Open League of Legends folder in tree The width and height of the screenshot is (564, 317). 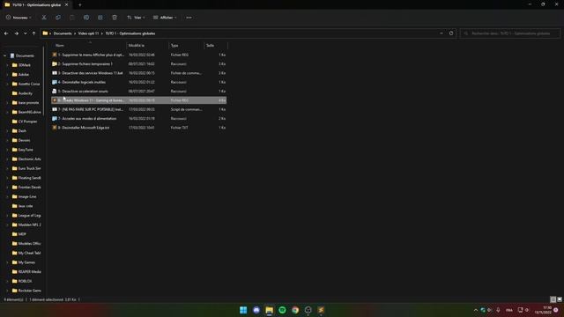tap(26, 215)
